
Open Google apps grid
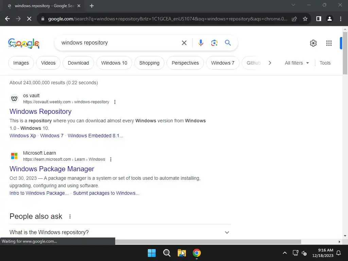[329, 43]
